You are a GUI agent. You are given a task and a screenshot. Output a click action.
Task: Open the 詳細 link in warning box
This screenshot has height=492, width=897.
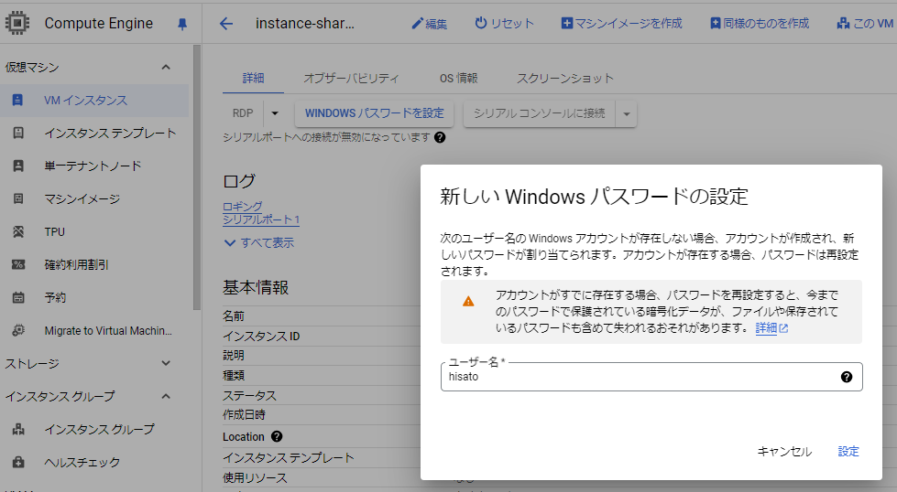(x=766, y=328)
